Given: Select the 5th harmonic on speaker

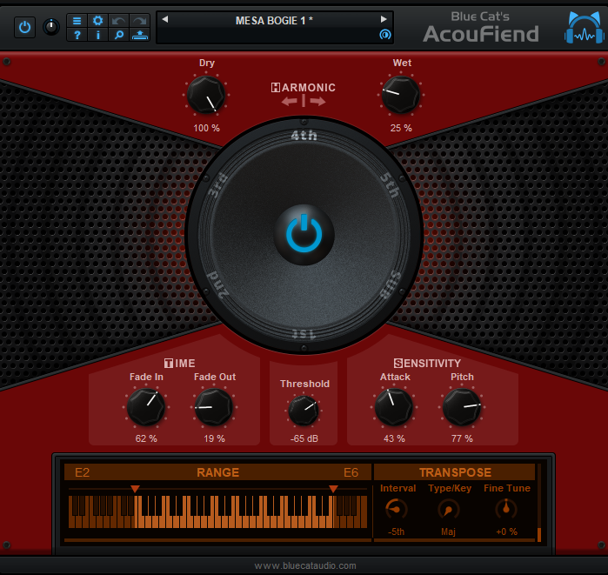Looking at the screenshot, I should 390,185.
